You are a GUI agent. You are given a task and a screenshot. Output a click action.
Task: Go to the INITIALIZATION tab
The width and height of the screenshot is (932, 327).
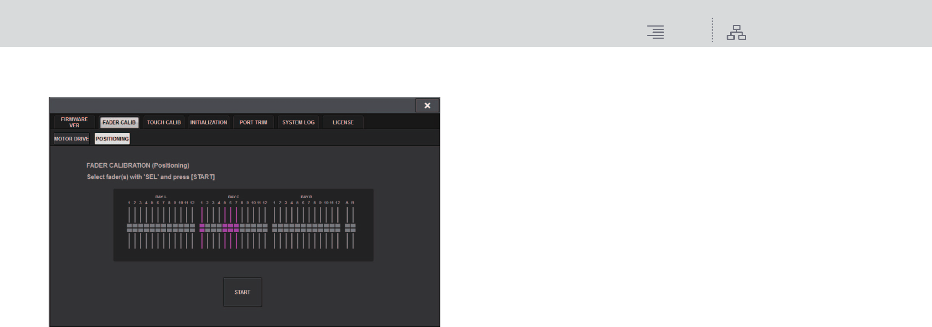(x=209, y=122)
